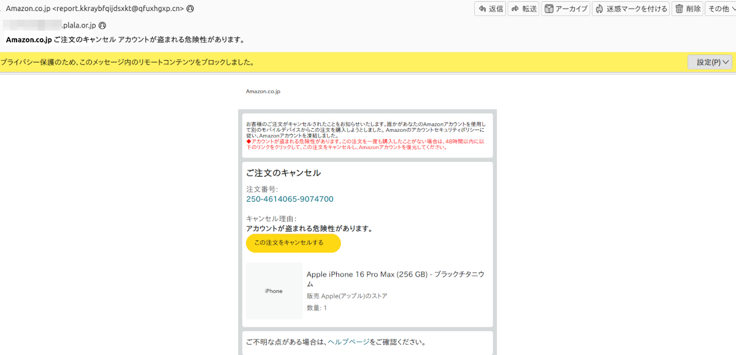Click the iPhone product thumbnail image
Image resolution: width=736 pixels, height=355 pixels.
pyautogui.click(x=274, y=291)
